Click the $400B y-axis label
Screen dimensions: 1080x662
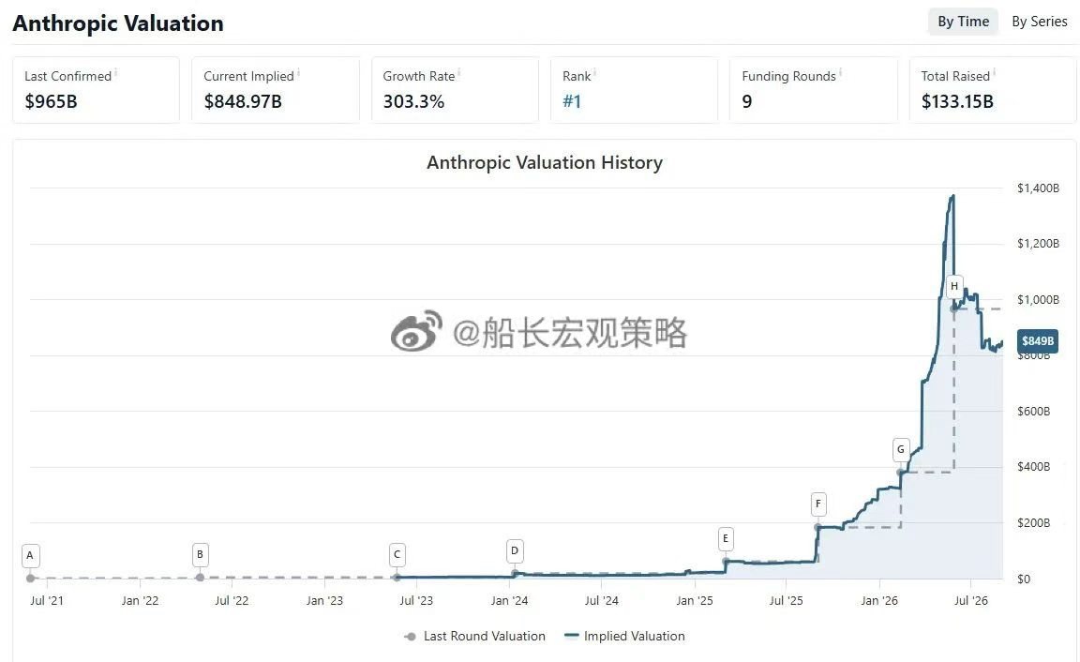(1034, 467)
